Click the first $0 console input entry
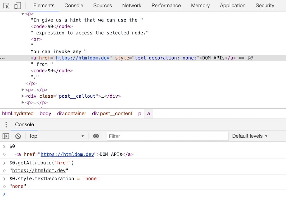 pyautogui.click(x=12, y=146)
